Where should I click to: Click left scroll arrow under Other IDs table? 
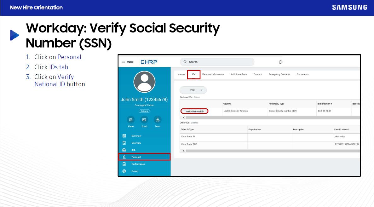(184, 151)
